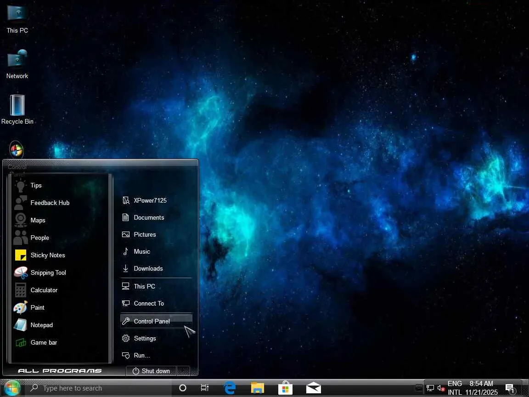Viewport: 529px width, 397px height.
Task: Click the XPower7125 user name
Action: (x=150, y=200)
